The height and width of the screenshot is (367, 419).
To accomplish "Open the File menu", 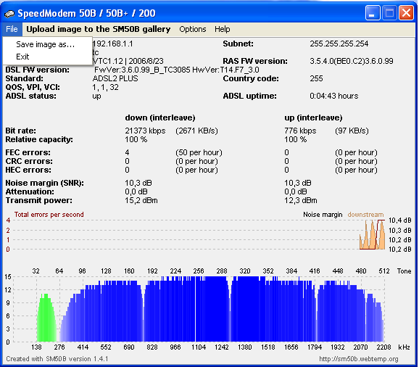I will point(12,29).
